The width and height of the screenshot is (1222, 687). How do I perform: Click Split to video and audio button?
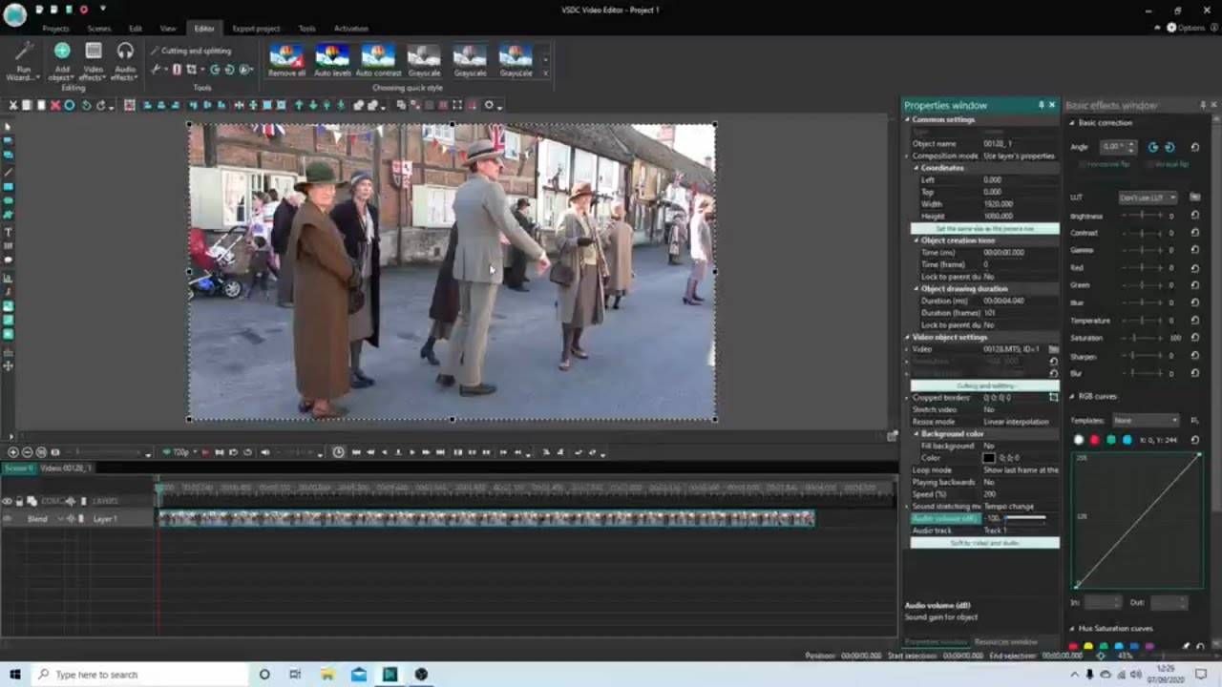[983, 543]
